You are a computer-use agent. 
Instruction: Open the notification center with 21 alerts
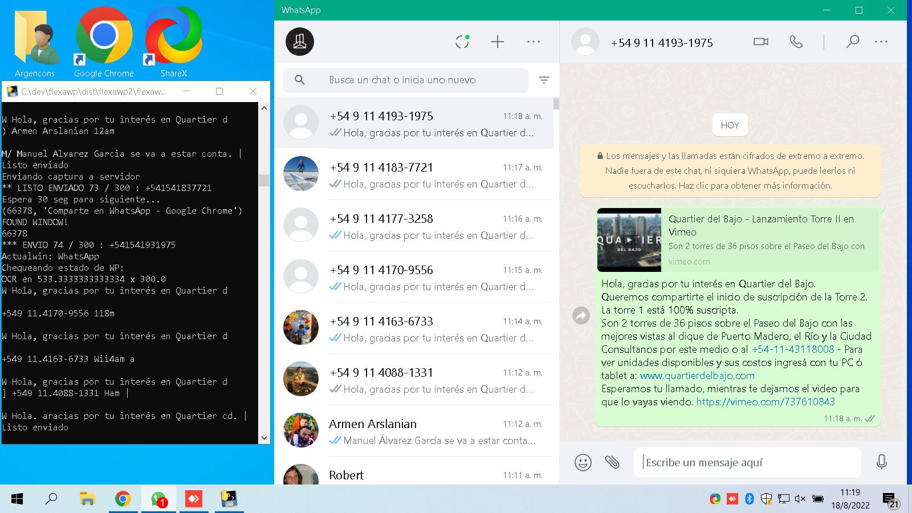click(x=891, y=500)
